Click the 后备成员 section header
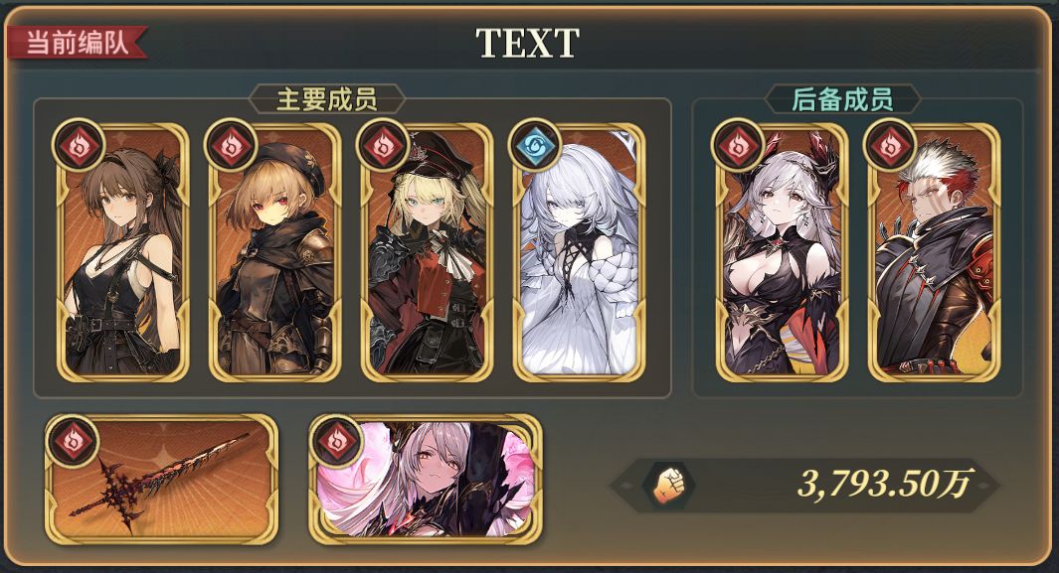 [842, 99]
